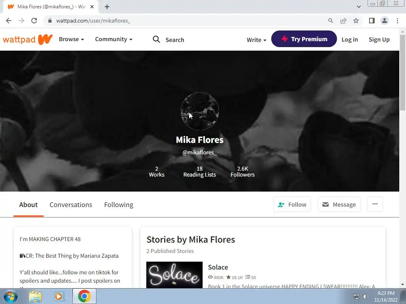
Task: Open the media player taskbar icon
Action: [x=59, y=296]
